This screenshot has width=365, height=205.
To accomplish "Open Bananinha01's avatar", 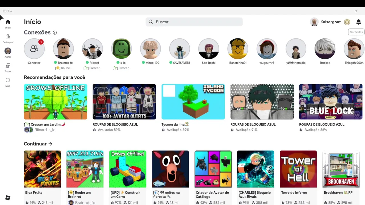I will pos(238,49).
